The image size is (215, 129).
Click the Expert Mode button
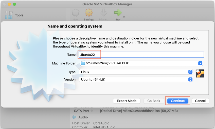pyautogui.click(x=127, y=101)
